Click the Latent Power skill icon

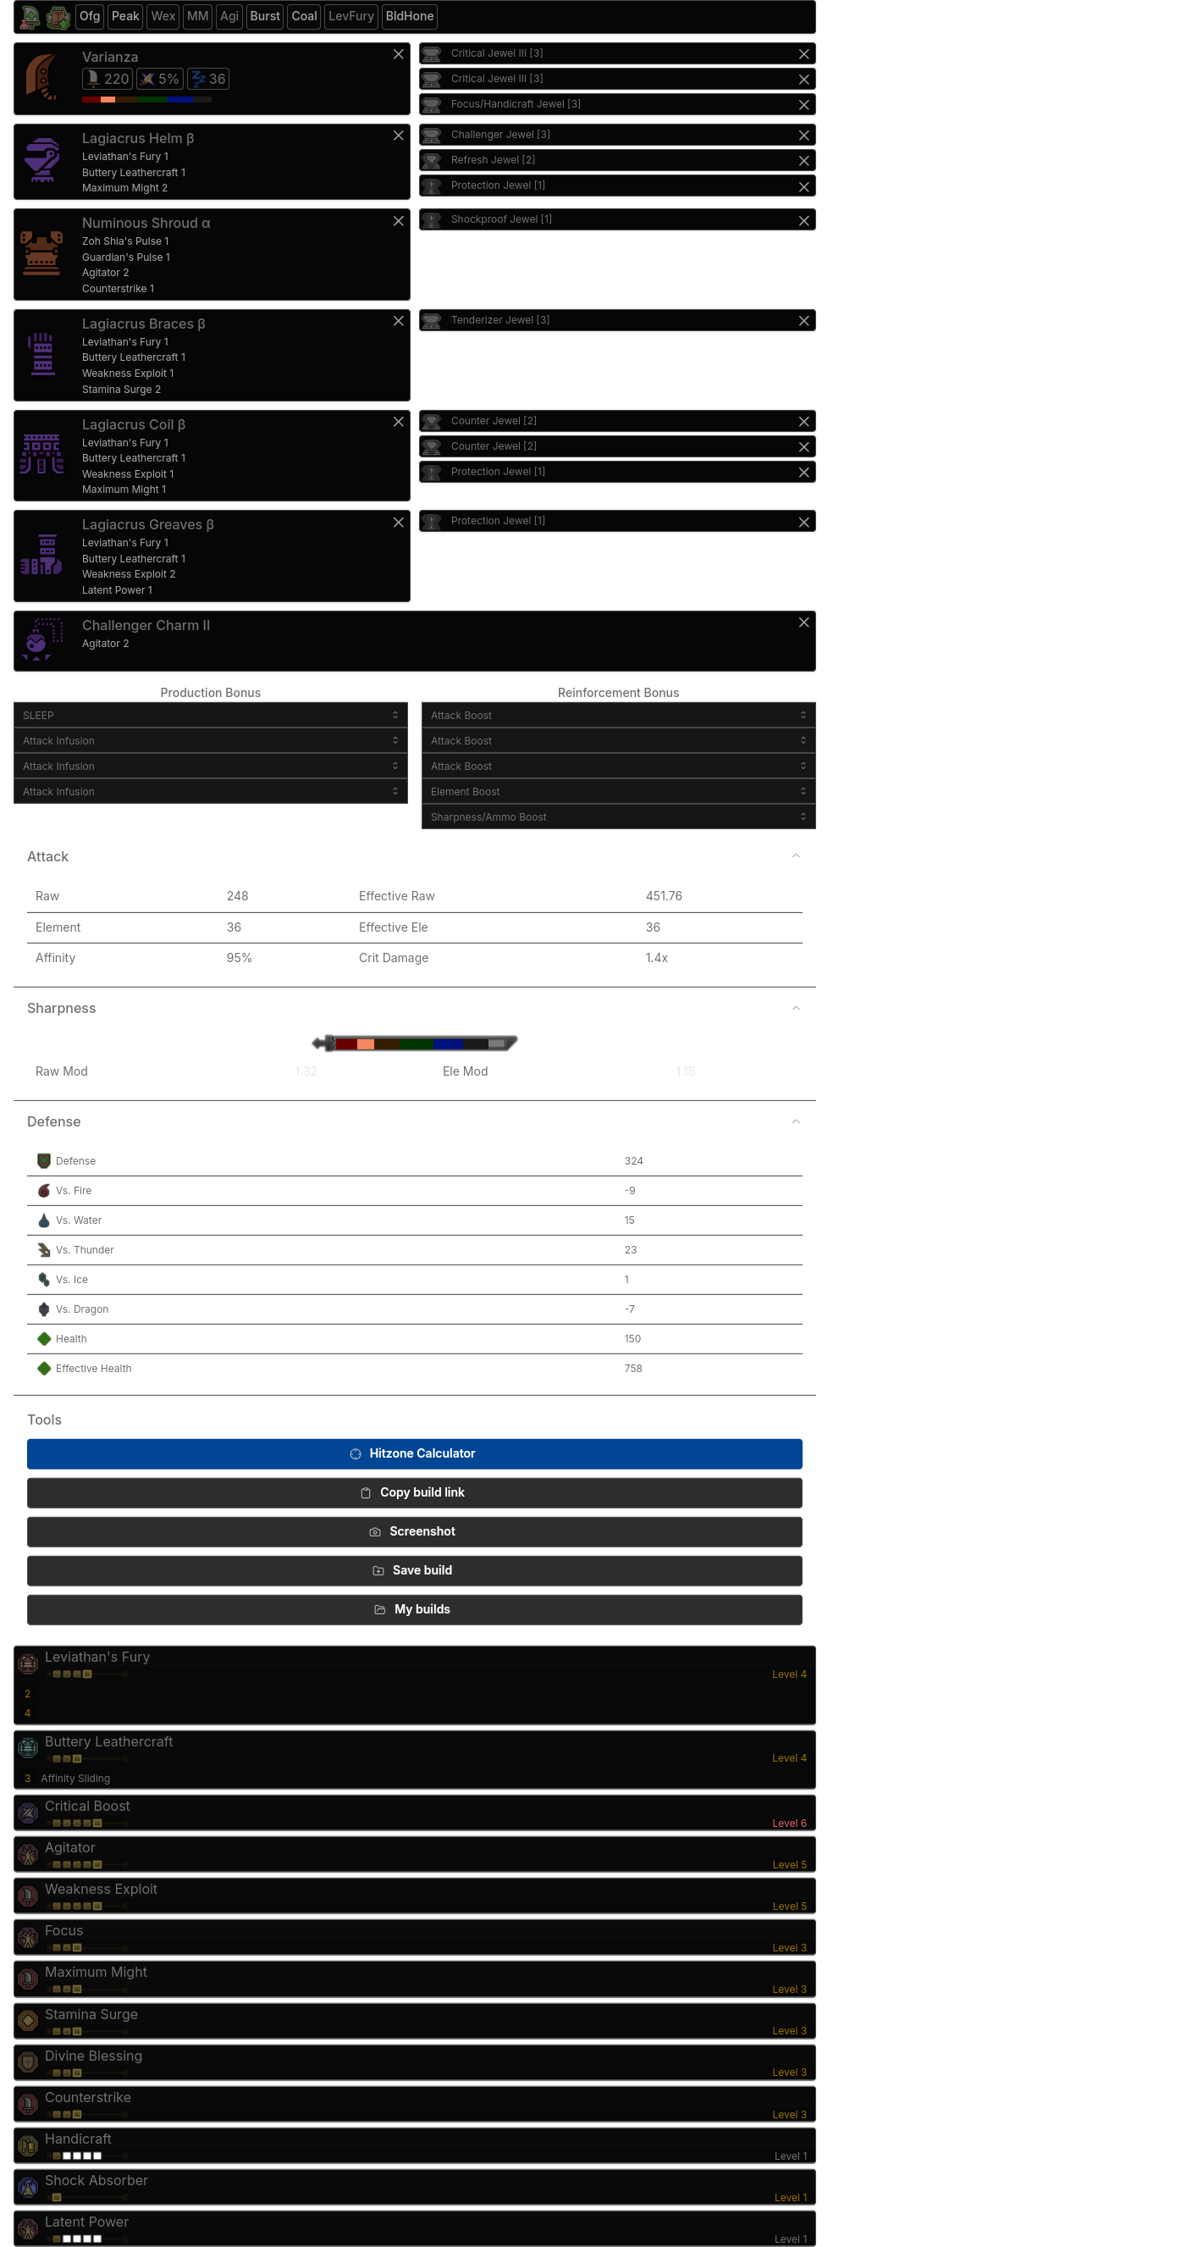28,2228
